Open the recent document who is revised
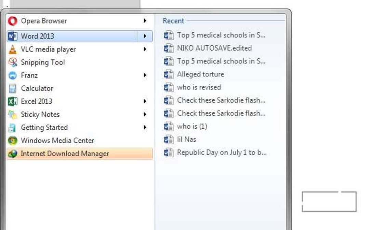The height and width of the screenshot is (230, 383). [x=199, y=87]
